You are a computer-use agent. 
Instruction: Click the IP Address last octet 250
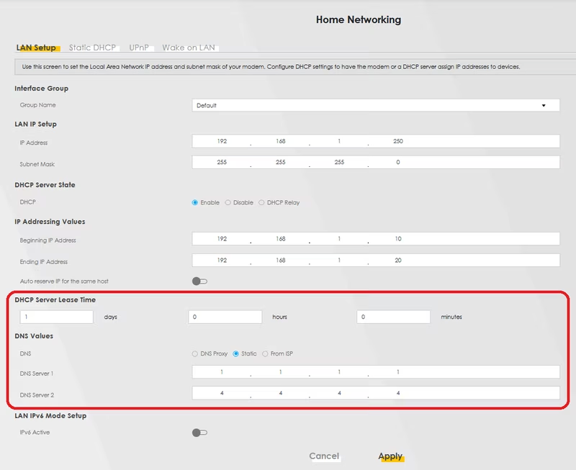click(x=398, y=141)
